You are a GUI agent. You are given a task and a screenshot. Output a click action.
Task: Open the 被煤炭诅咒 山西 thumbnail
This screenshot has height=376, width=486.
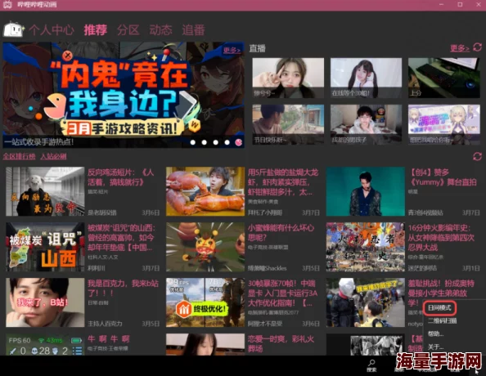click(x=45, y=247)
